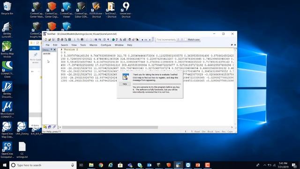This screenshot has width=300, height=169.
Task: Click the Undo toolbar arrow
Action: [x=87, y=39]
